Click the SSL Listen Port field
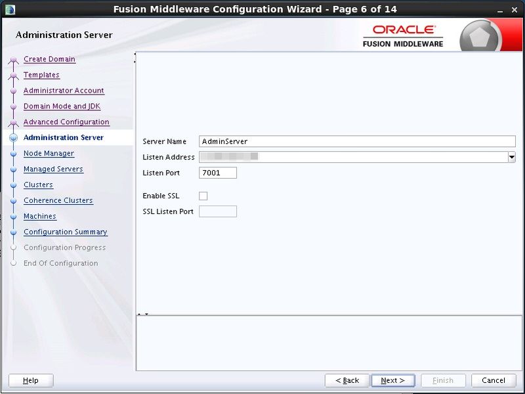Image resolution: width=525 pixels, height=394 pixels. click(x=218, y=211)
